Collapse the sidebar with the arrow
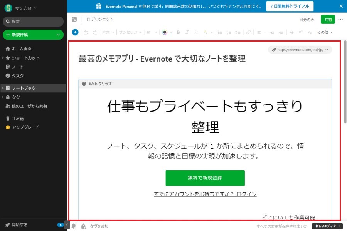Viewport: 347px width, 231px height. [67, 225]
